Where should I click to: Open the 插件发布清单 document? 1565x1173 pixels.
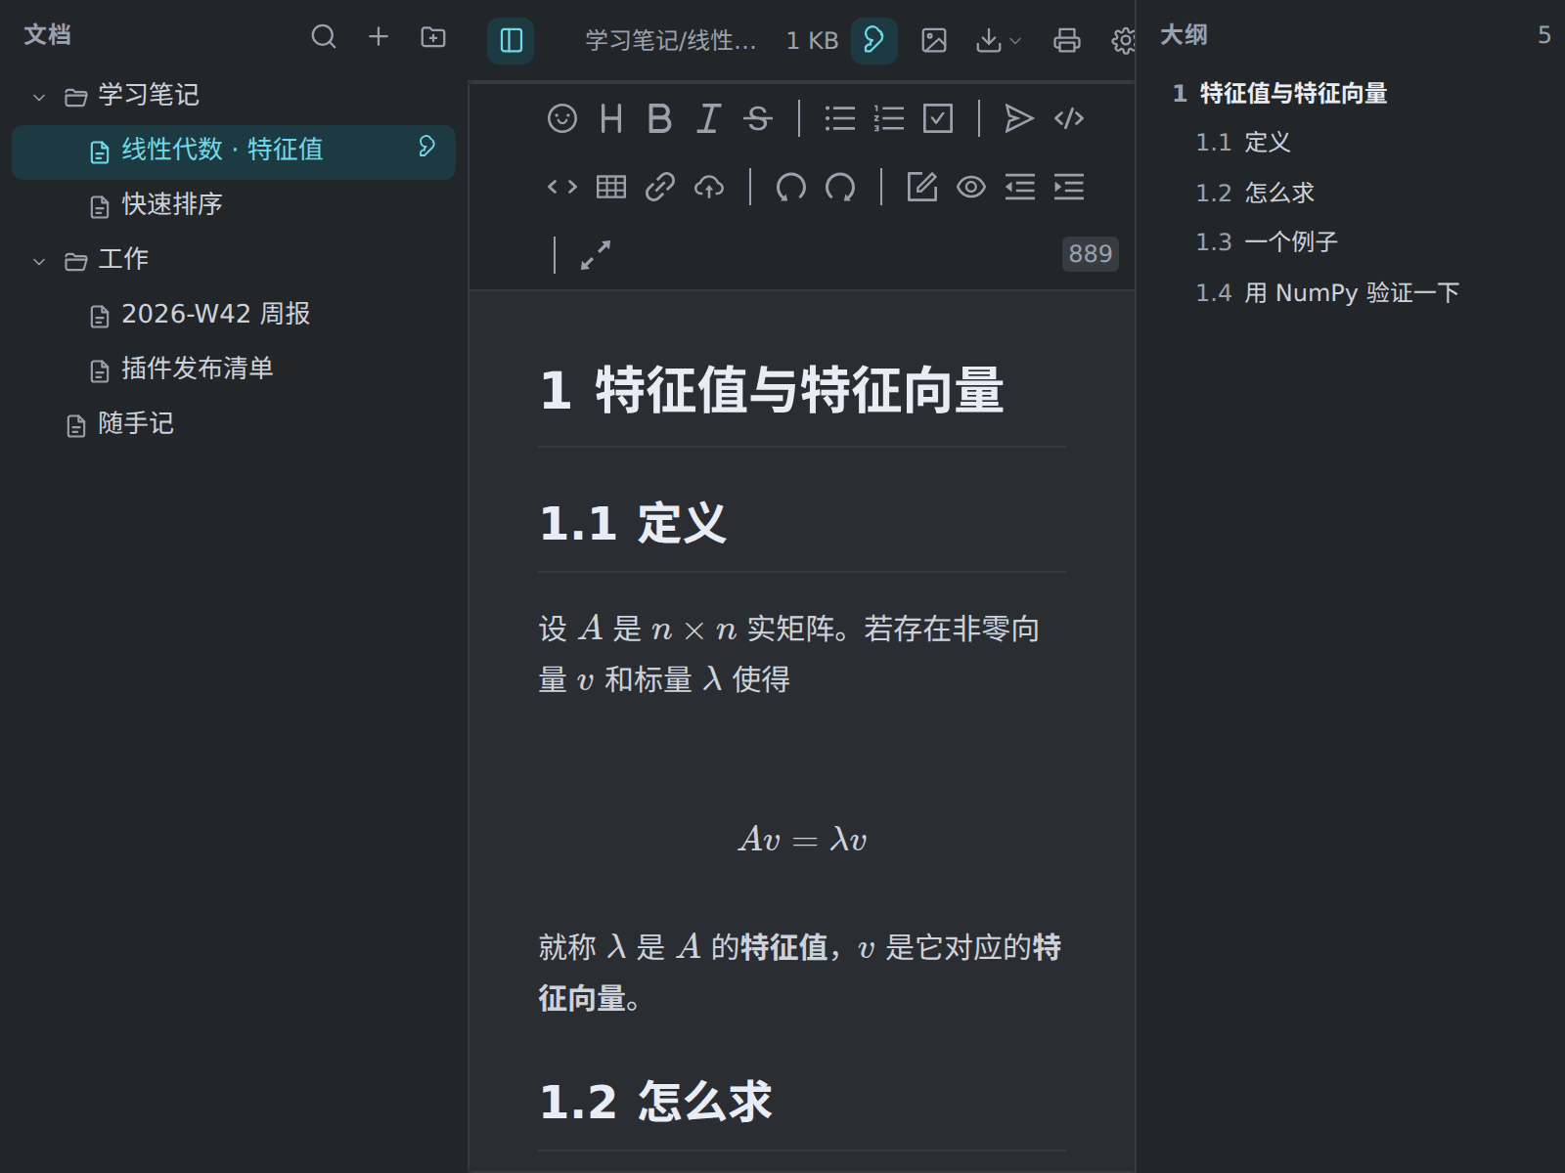pos(234,369)
